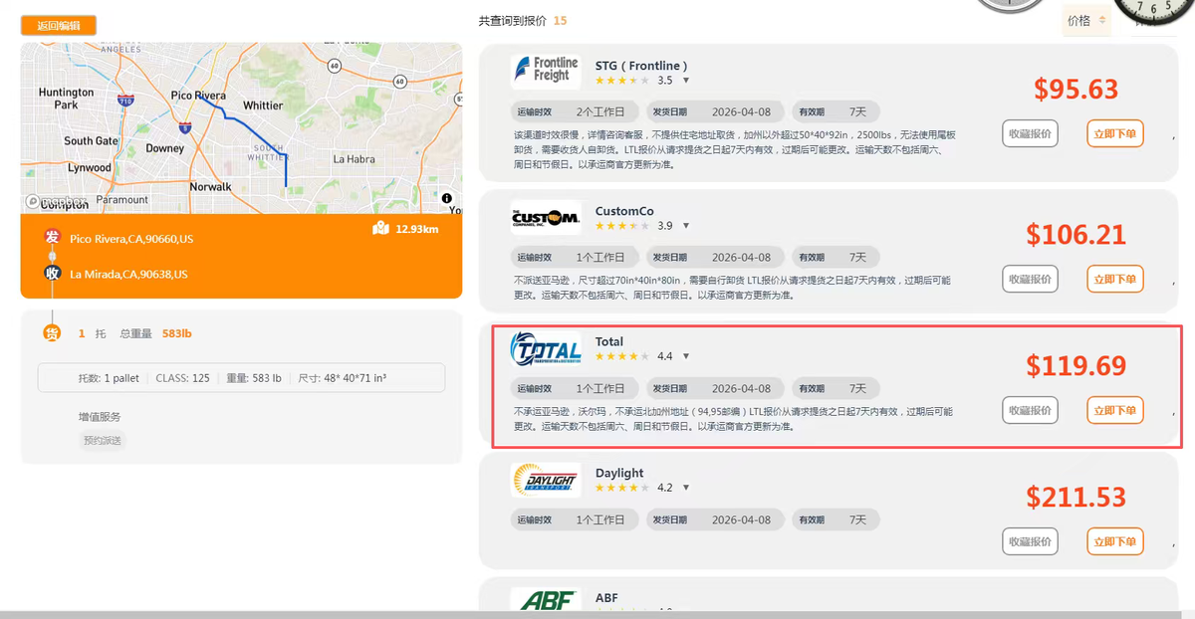Click the 尺寸: 48* 40*71 in³ text
The width and height of the screenshot is (1195, 619).
coord(344,378)
